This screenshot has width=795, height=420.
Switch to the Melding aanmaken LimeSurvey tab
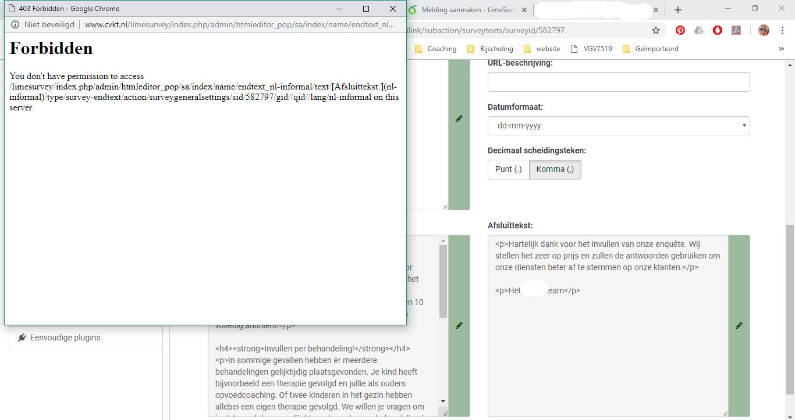(x=469, y=10)
